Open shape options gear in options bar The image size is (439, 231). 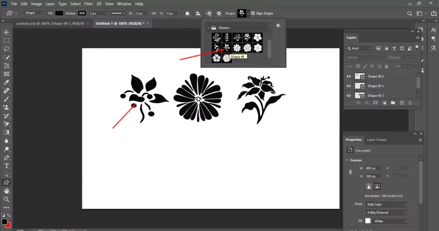coord(219,13)
